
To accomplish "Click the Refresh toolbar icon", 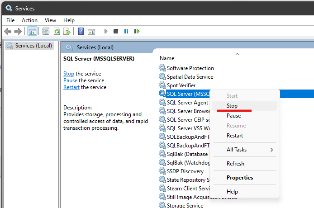I will (x=57, y=31).
